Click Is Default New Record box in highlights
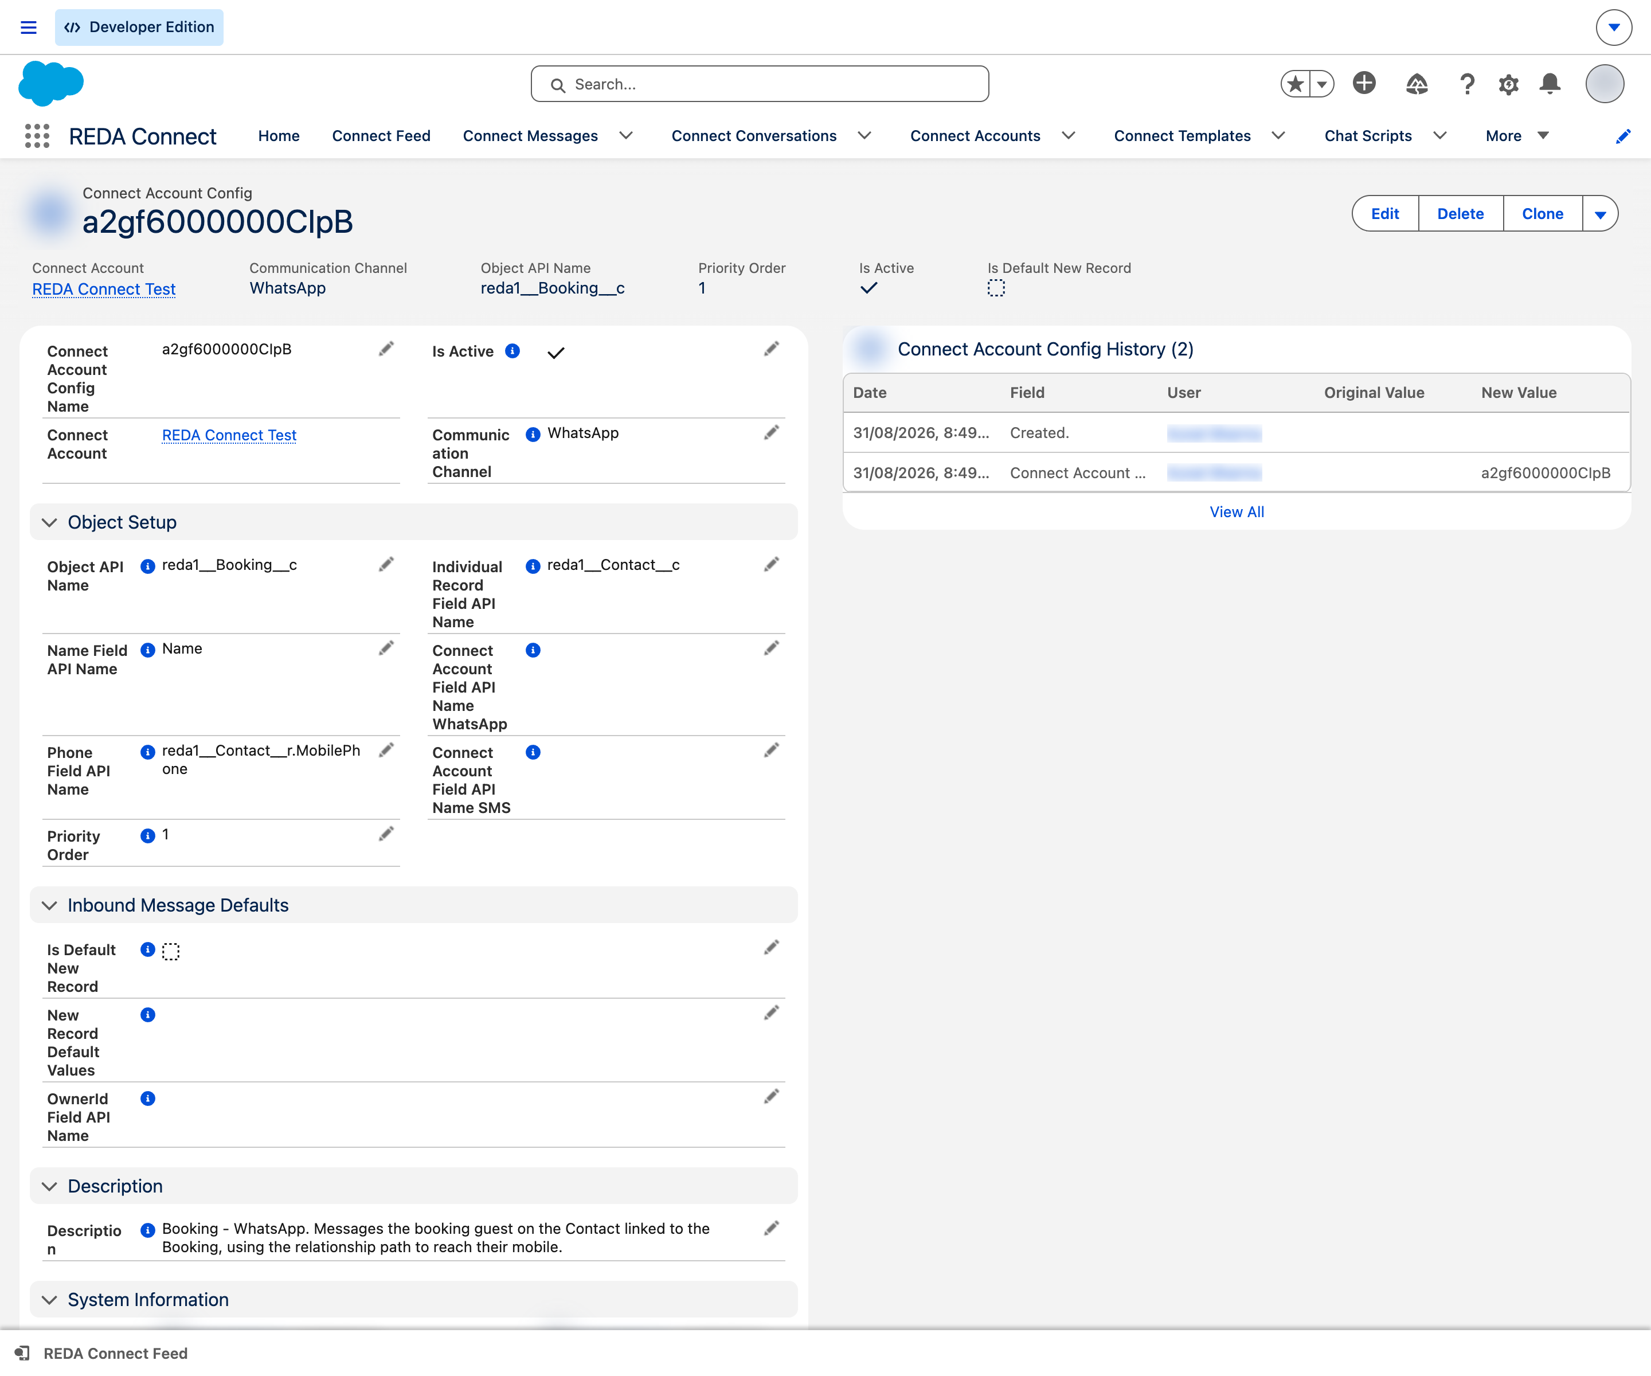 996,288
